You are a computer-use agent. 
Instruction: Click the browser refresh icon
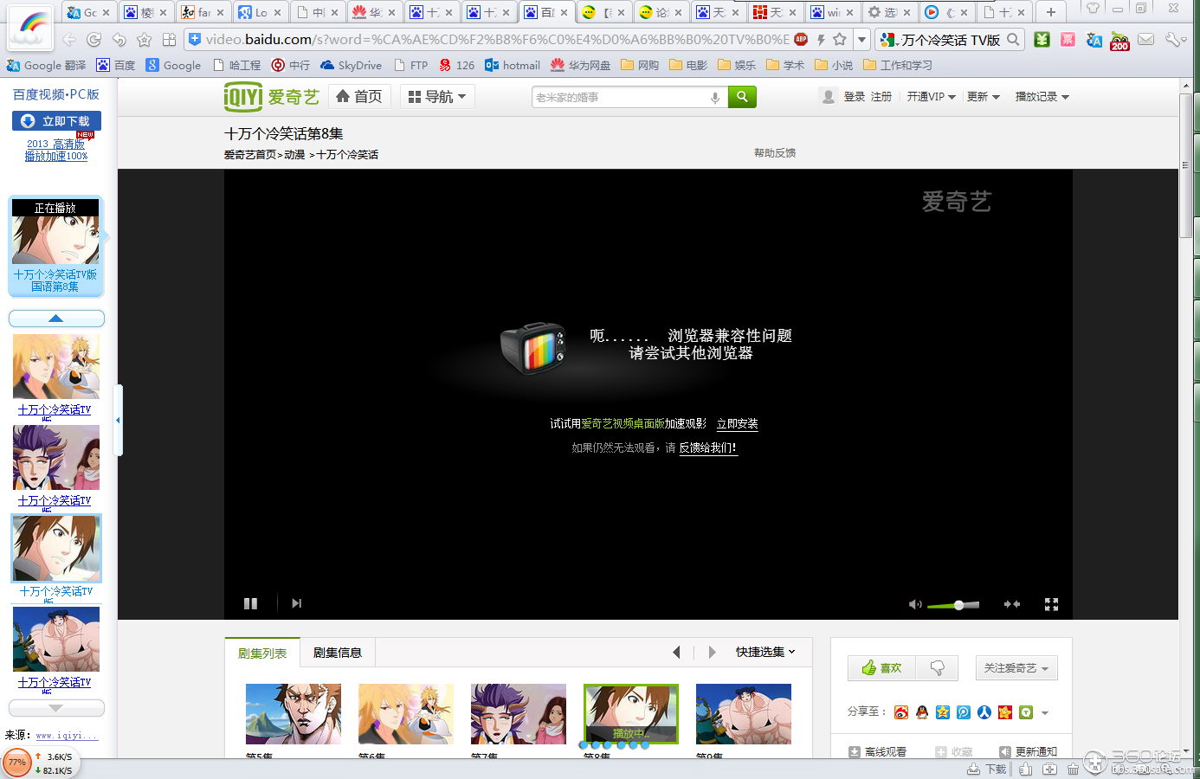pyautogui.click(x=94, y=39)
